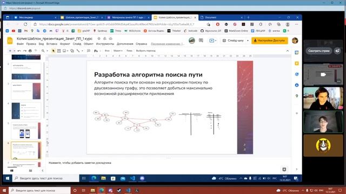
Task: Open browser menu three dots
Action: click(296, 24)
